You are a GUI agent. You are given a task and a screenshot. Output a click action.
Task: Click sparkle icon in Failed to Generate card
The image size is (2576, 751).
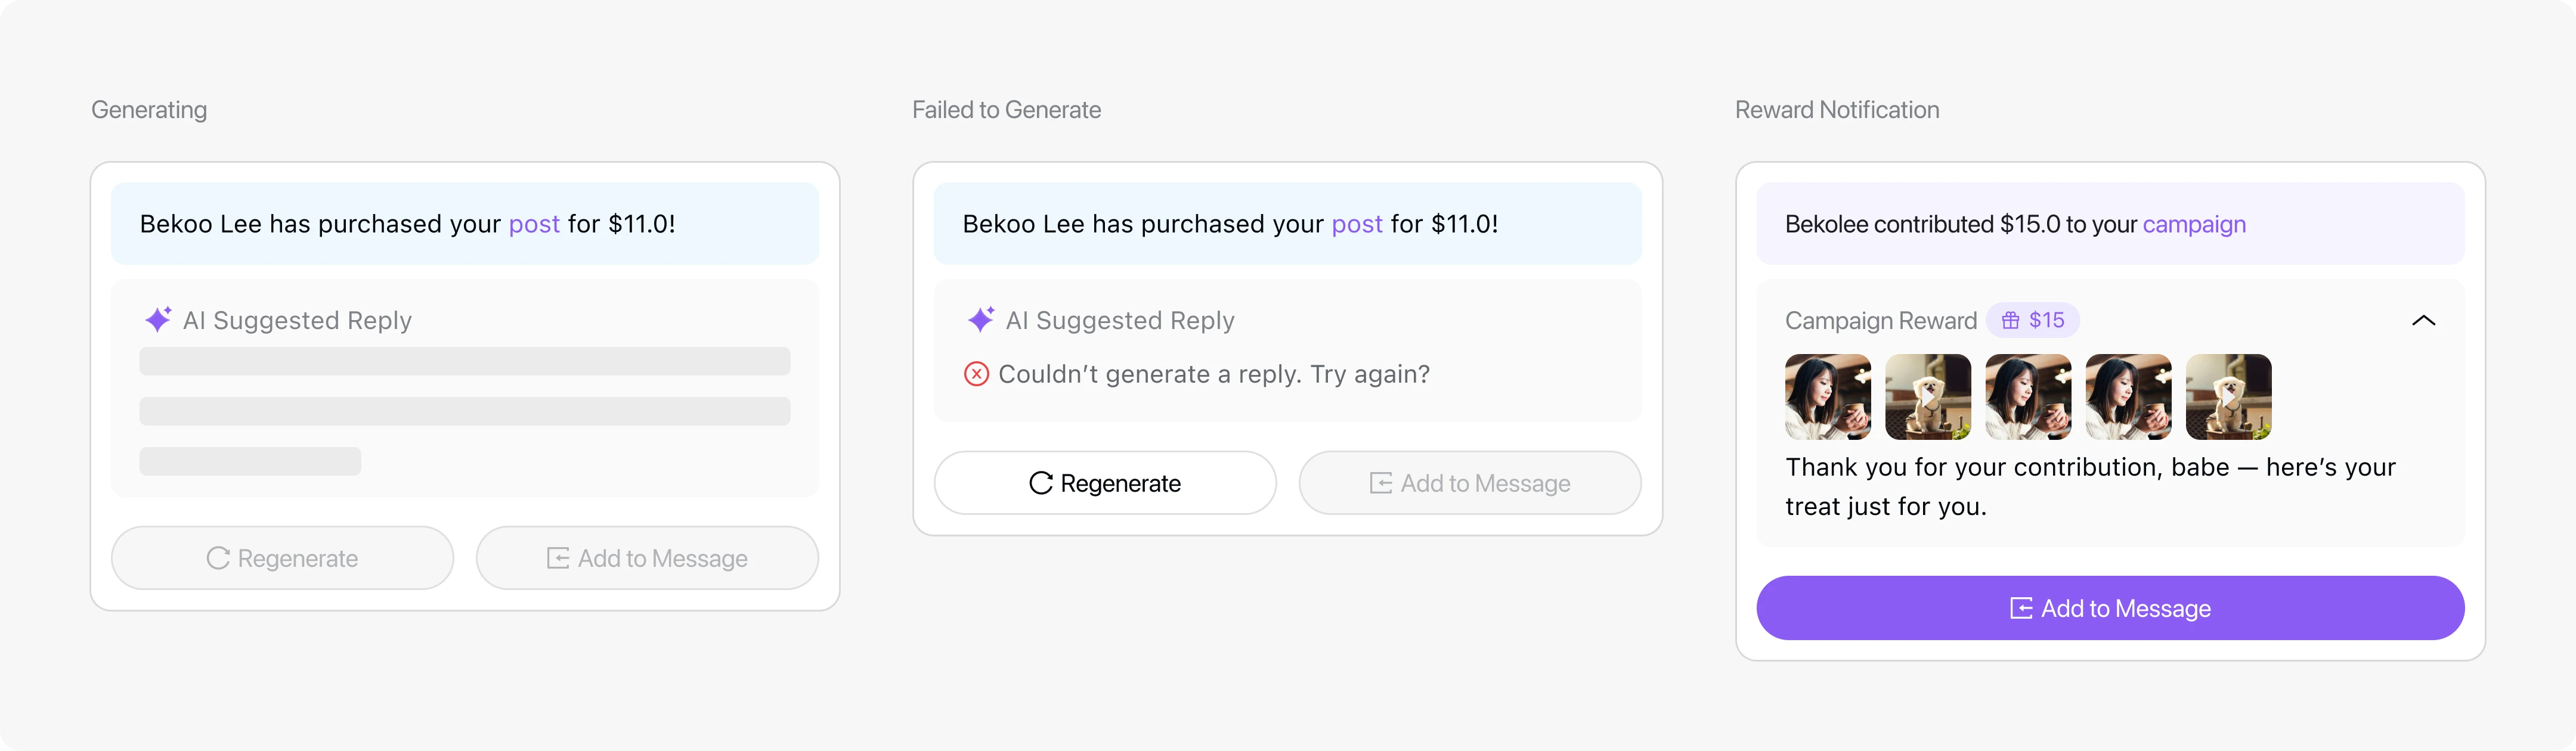pos(981,320)
